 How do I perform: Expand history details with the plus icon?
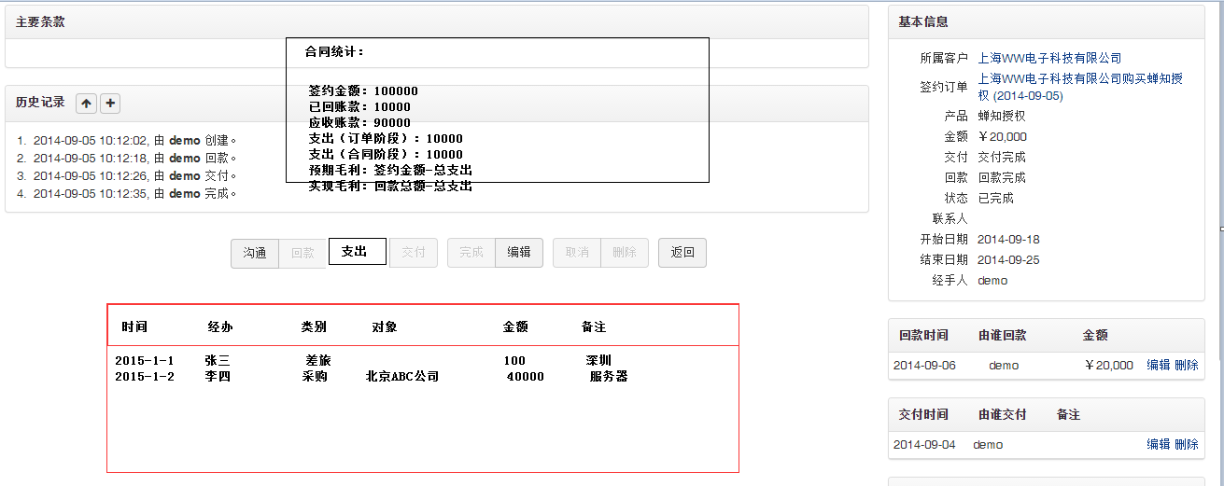109,104
